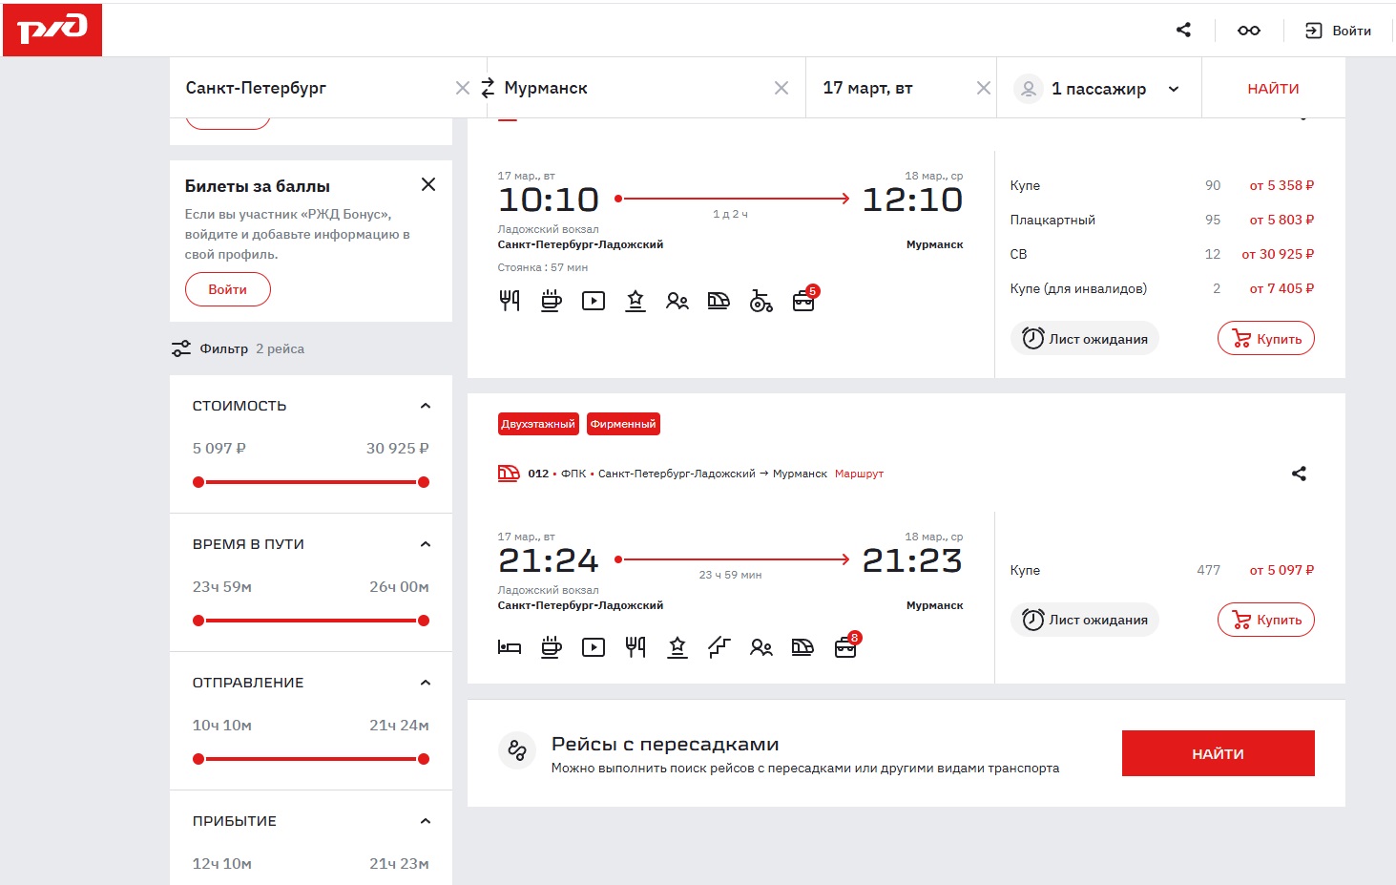The image size is (1396, 885).
Task: Click the restaurant icon on the 10:10 train
Action: click(x=510, y=301)
